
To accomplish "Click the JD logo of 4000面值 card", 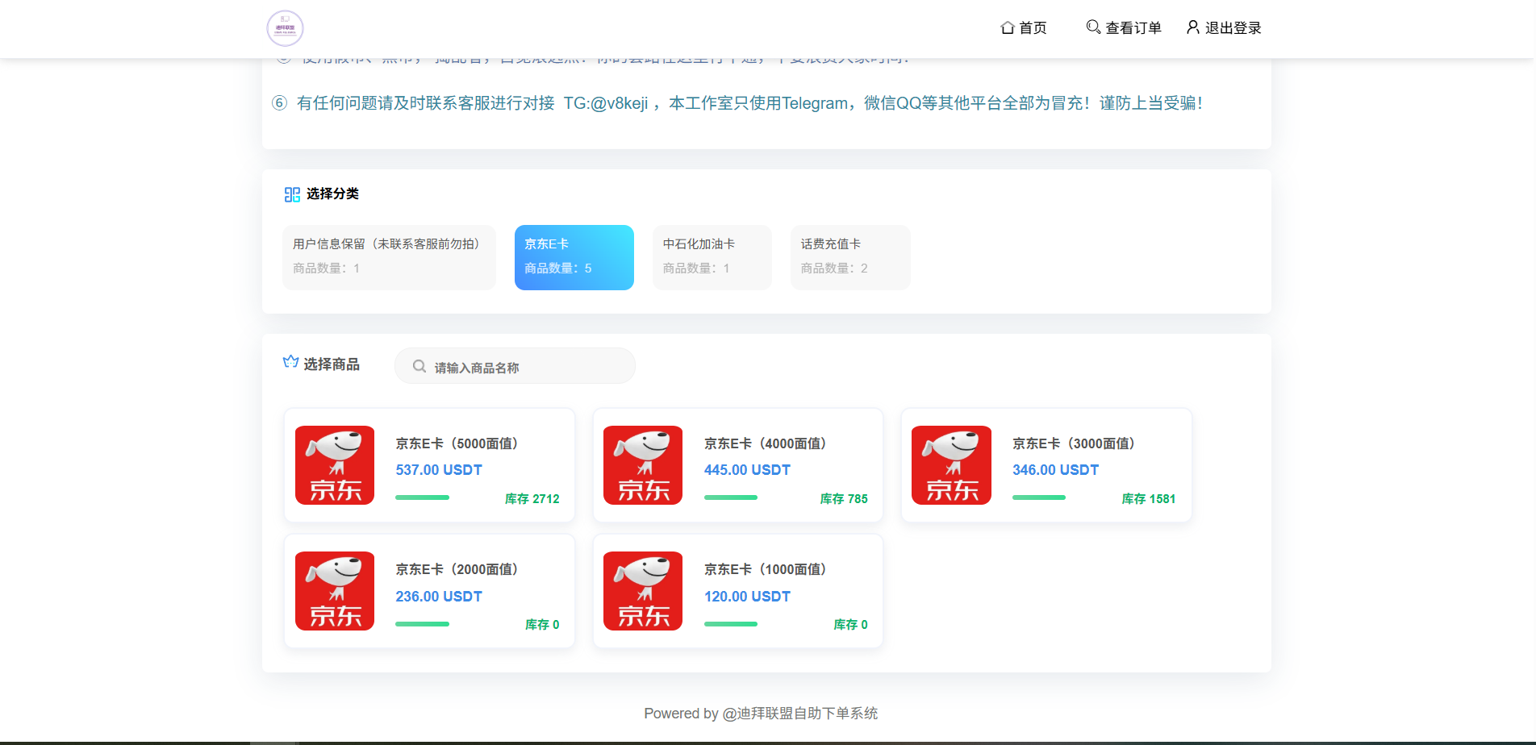I will (643, 465).
